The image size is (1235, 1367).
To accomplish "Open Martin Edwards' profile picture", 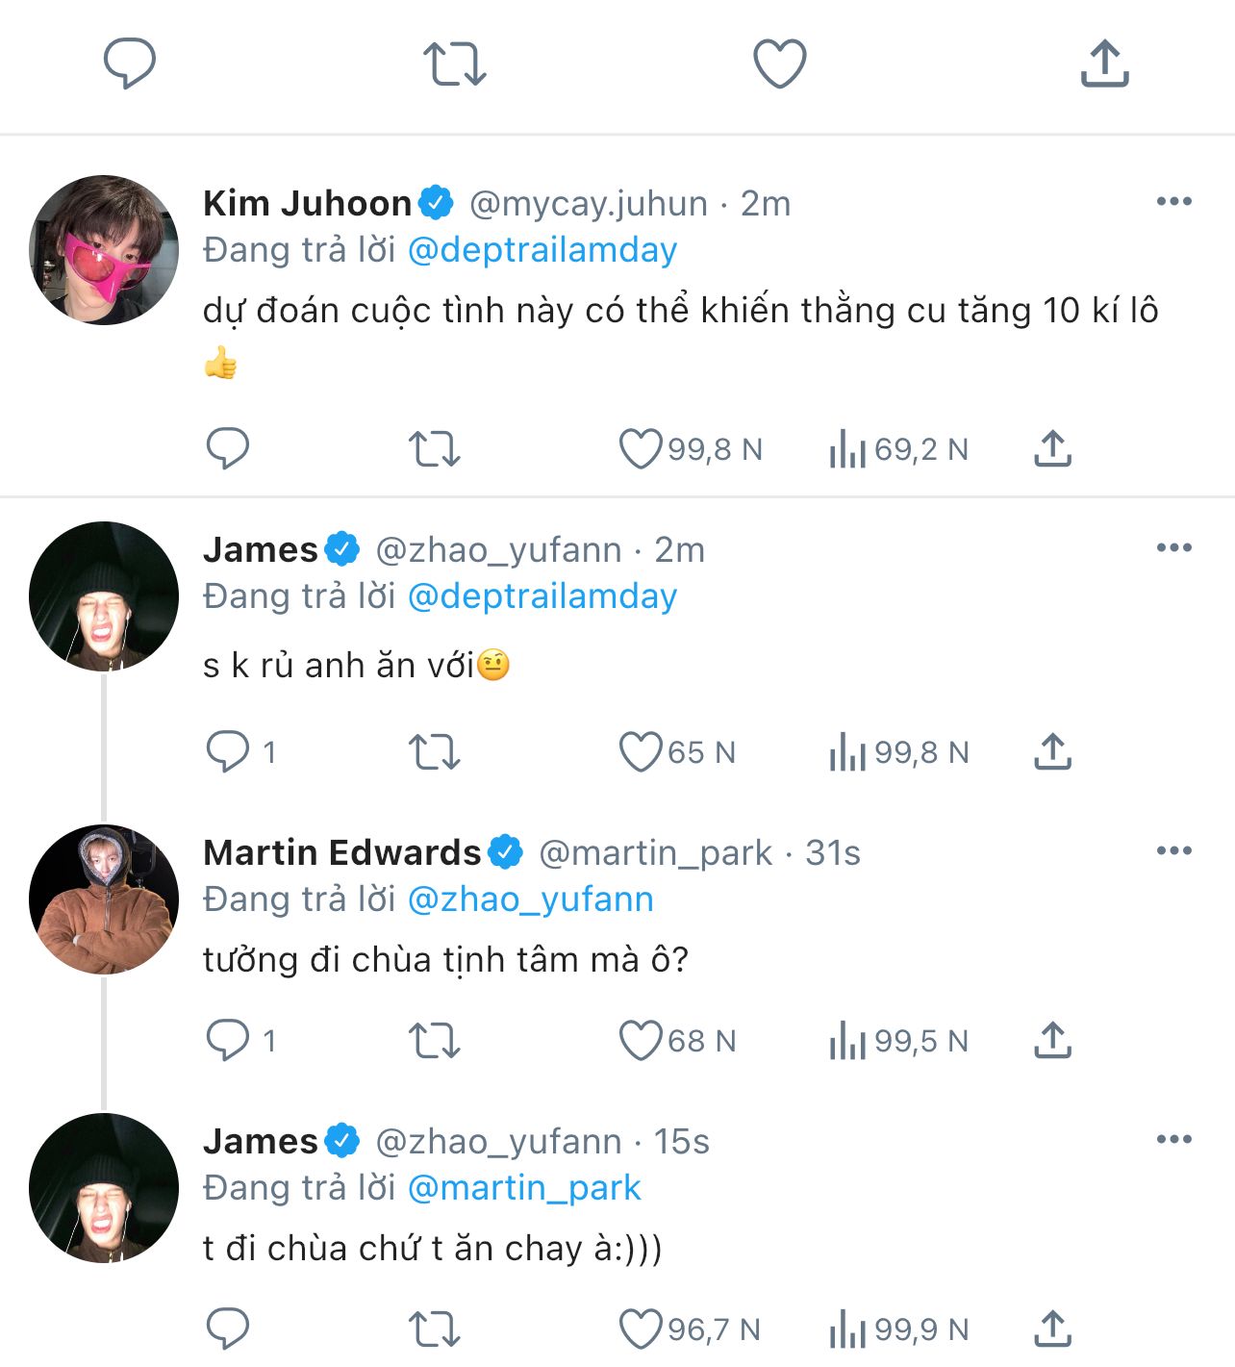I will [x=104, y=899].
